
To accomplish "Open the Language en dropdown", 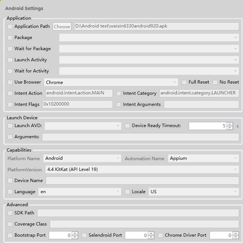I will 80,191.
